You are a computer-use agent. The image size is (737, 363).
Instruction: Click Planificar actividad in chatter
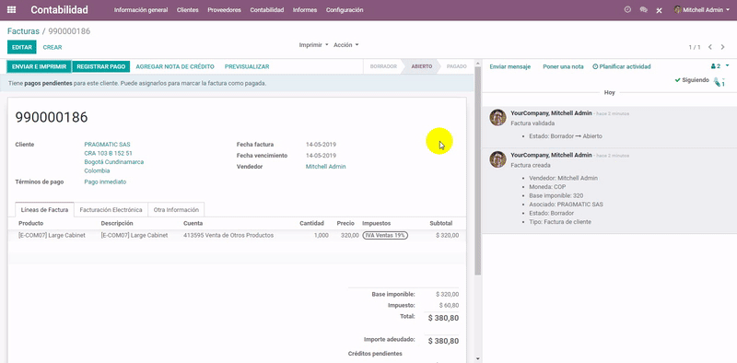(622, 66)
